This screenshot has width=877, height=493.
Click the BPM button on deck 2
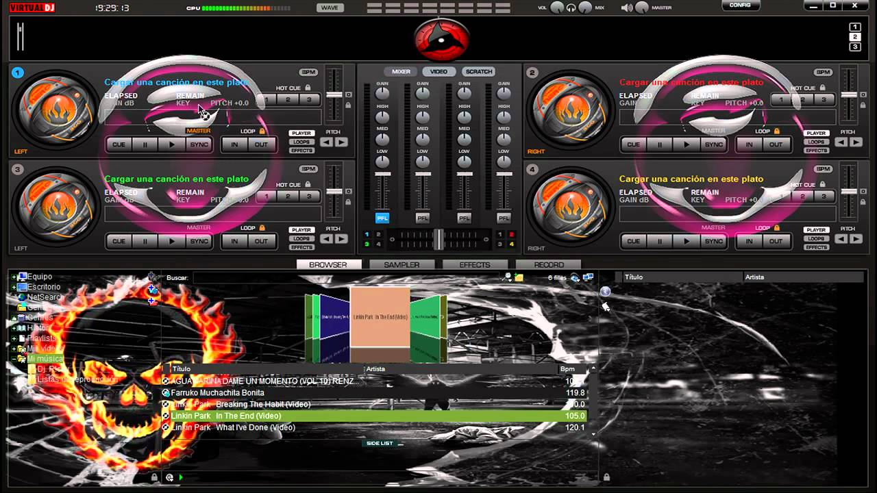click(x=823, y=72)
